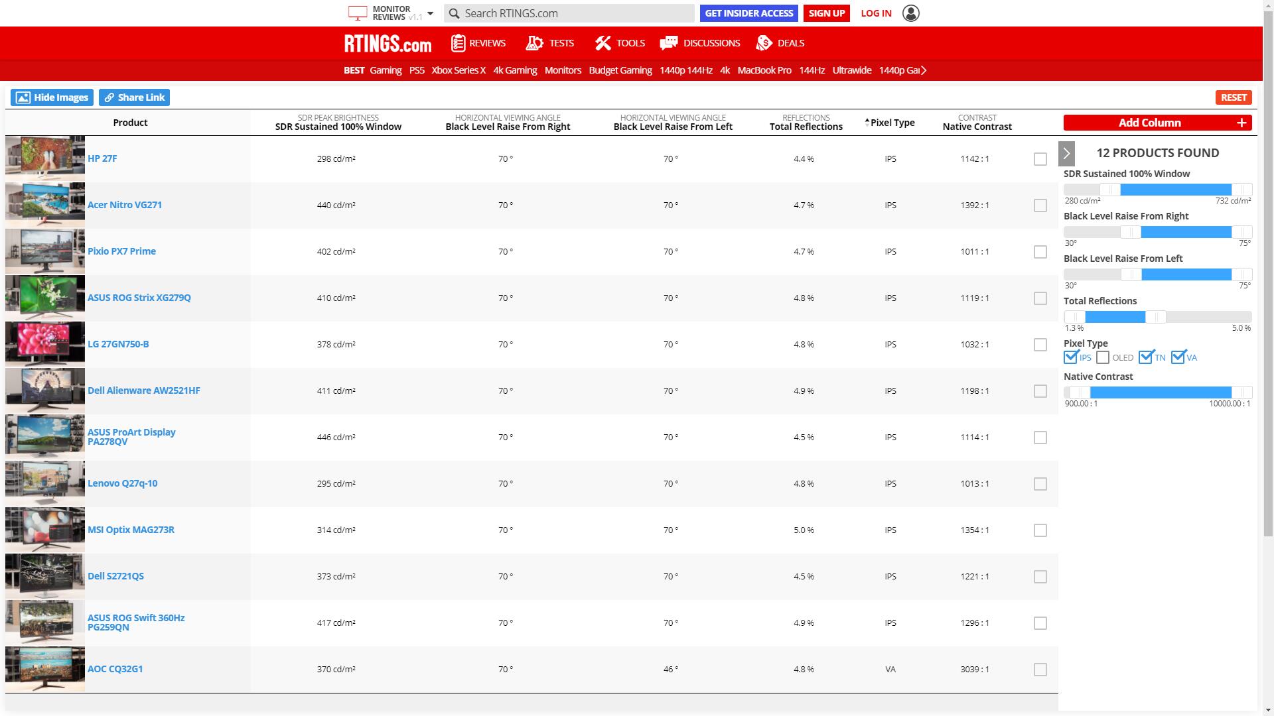Click the link icon on Share Link

click(109, 97)
